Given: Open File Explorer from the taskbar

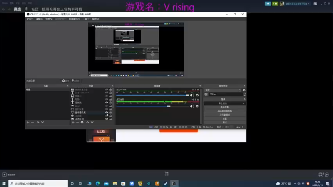Looking at the screenshot, I should pyautogui.click(x=115, y=183).
